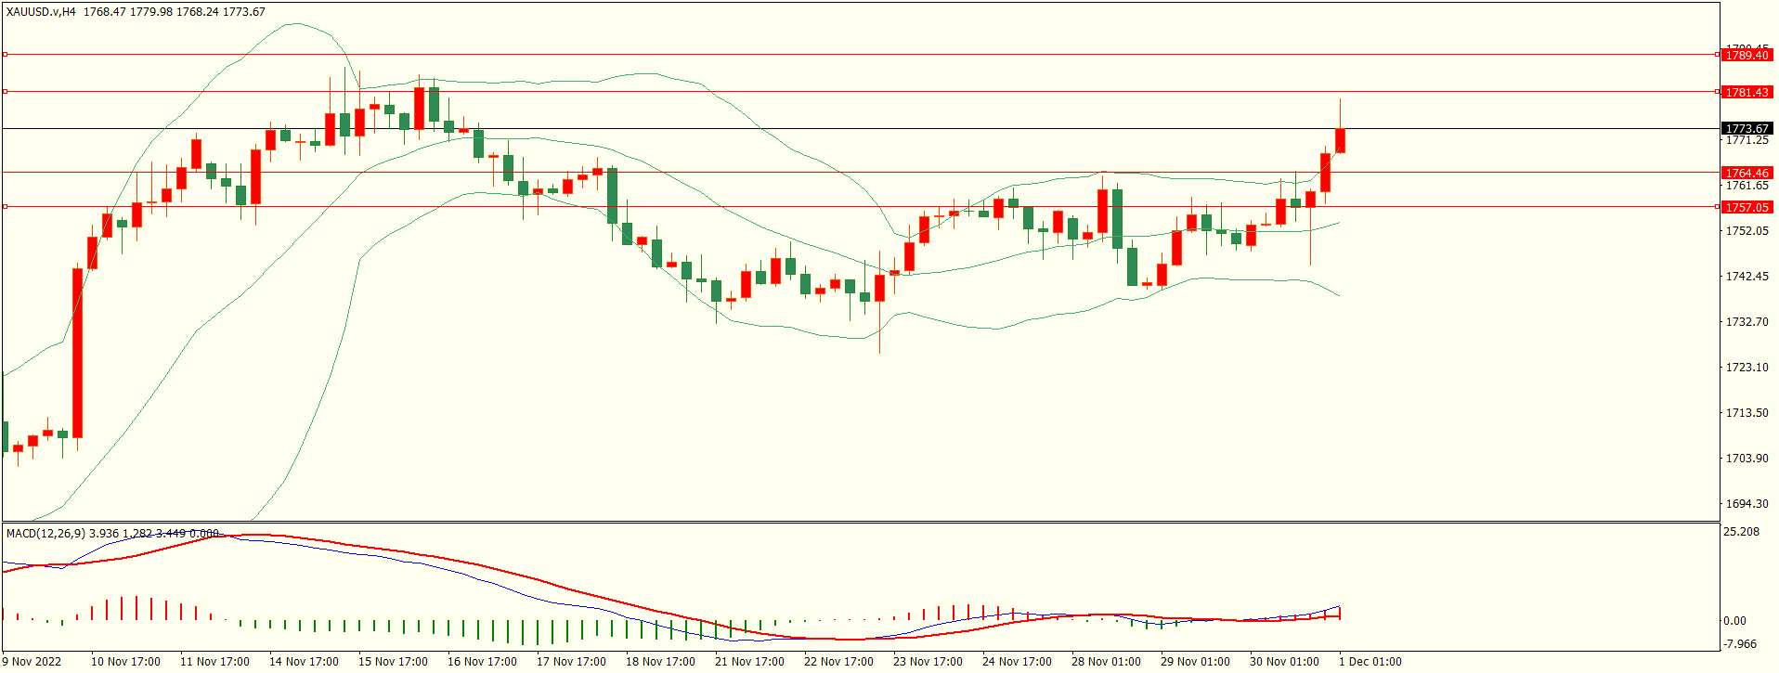Click the black 1773.67 current price label

coord(1747,129)
